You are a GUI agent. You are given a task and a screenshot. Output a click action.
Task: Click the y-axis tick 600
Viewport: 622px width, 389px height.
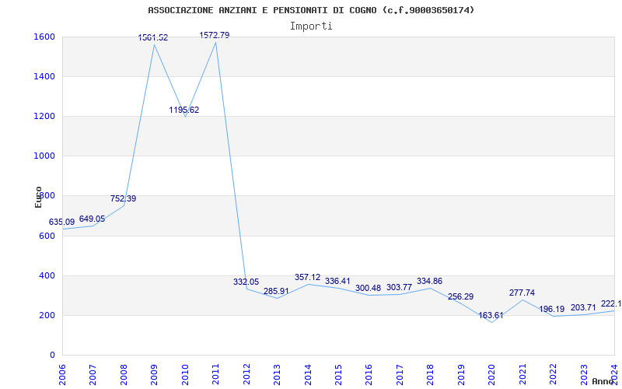[x=46, y=236]
